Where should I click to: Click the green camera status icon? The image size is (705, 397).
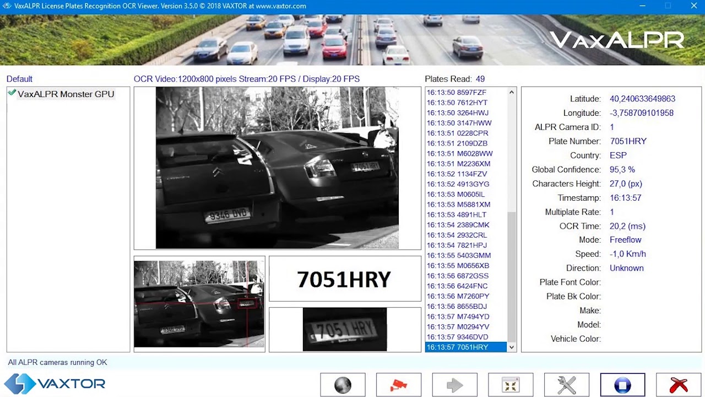tap(12, 93)
